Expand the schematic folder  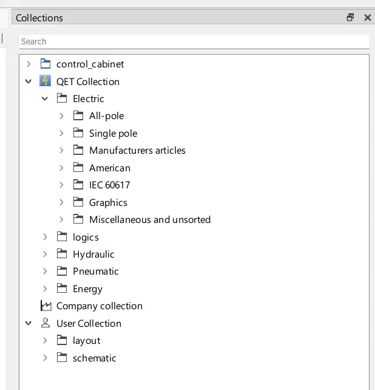pyautogui.click(x=45, y=358)
